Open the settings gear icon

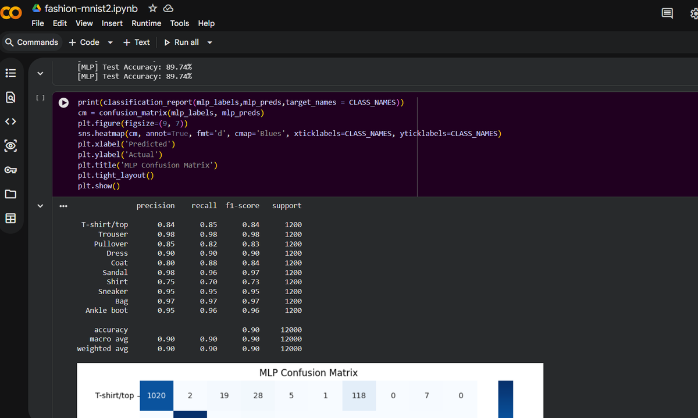[x=693, y=14]
